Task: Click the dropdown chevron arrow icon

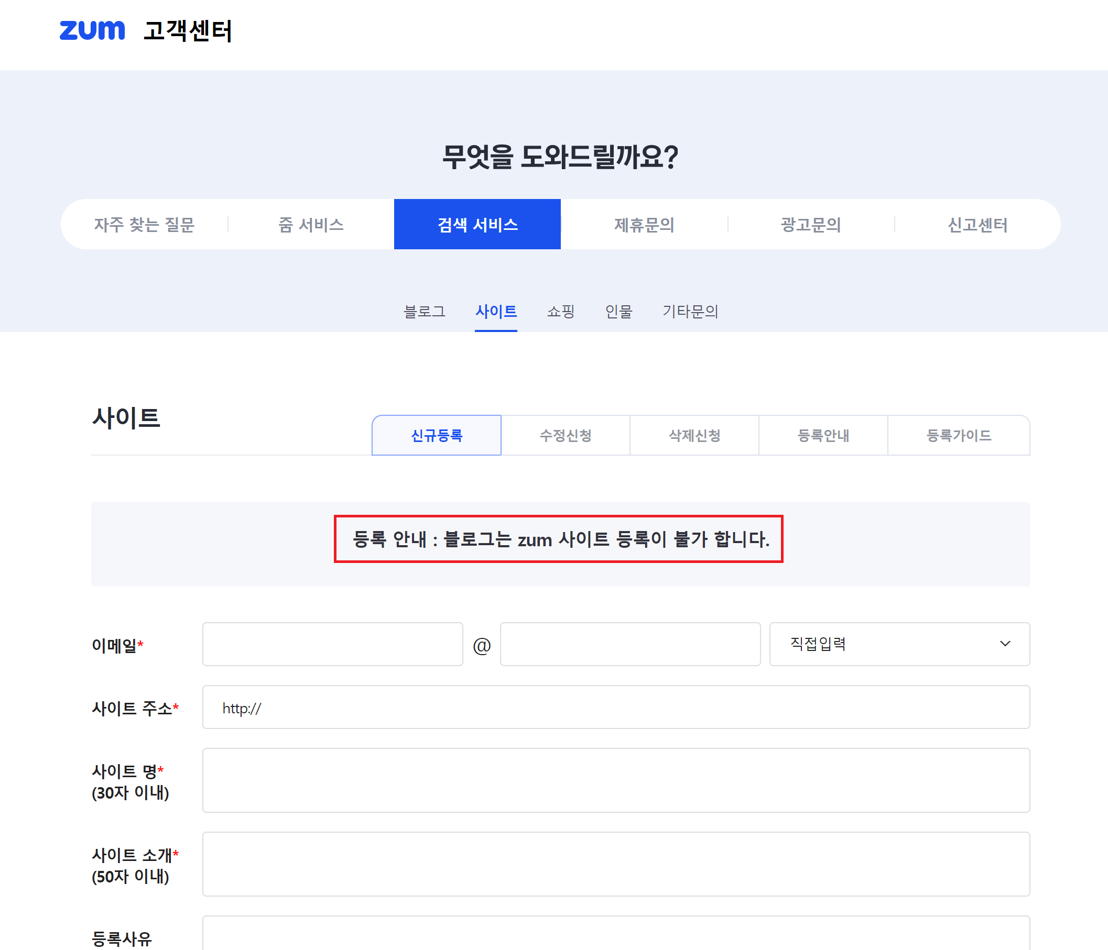Action: [x=1005, y=644]
